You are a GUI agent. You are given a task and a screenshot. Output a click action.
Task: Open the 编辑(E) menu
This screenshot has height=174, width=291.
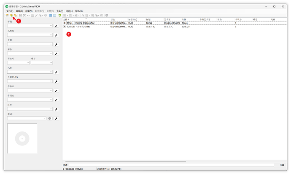(x=19, y=11)
